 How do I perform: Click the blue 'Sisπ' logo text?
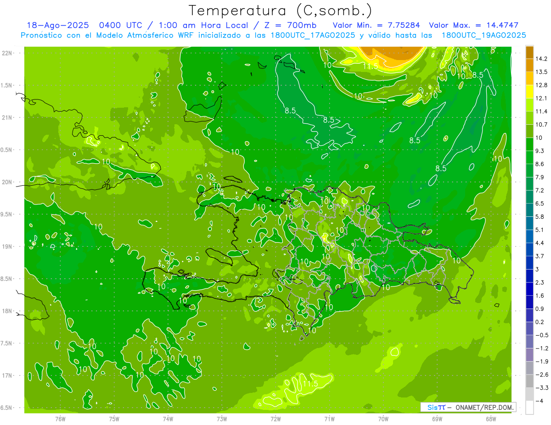[436, 407]
